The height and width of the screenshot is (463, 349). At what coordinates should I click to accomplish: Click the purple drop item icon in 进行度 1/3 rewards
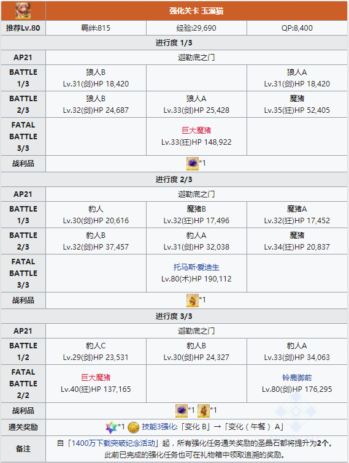coord(192,164)
